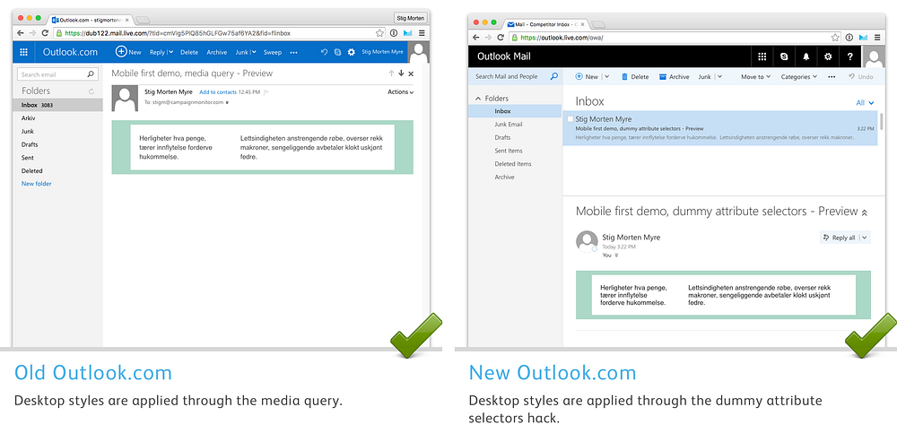Select Outlook.com browser tab in left window
This screenshot has width=897, height=433.
coord(91,20)
